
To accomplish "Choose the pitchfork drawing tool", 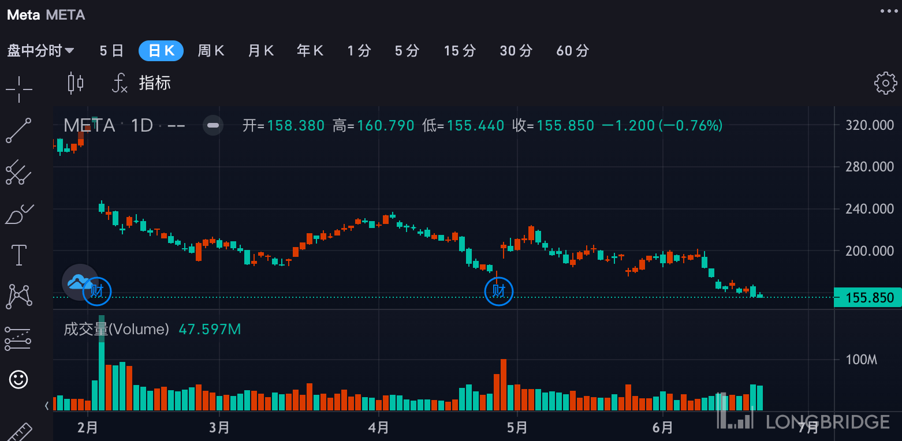I will click(18, 172).
